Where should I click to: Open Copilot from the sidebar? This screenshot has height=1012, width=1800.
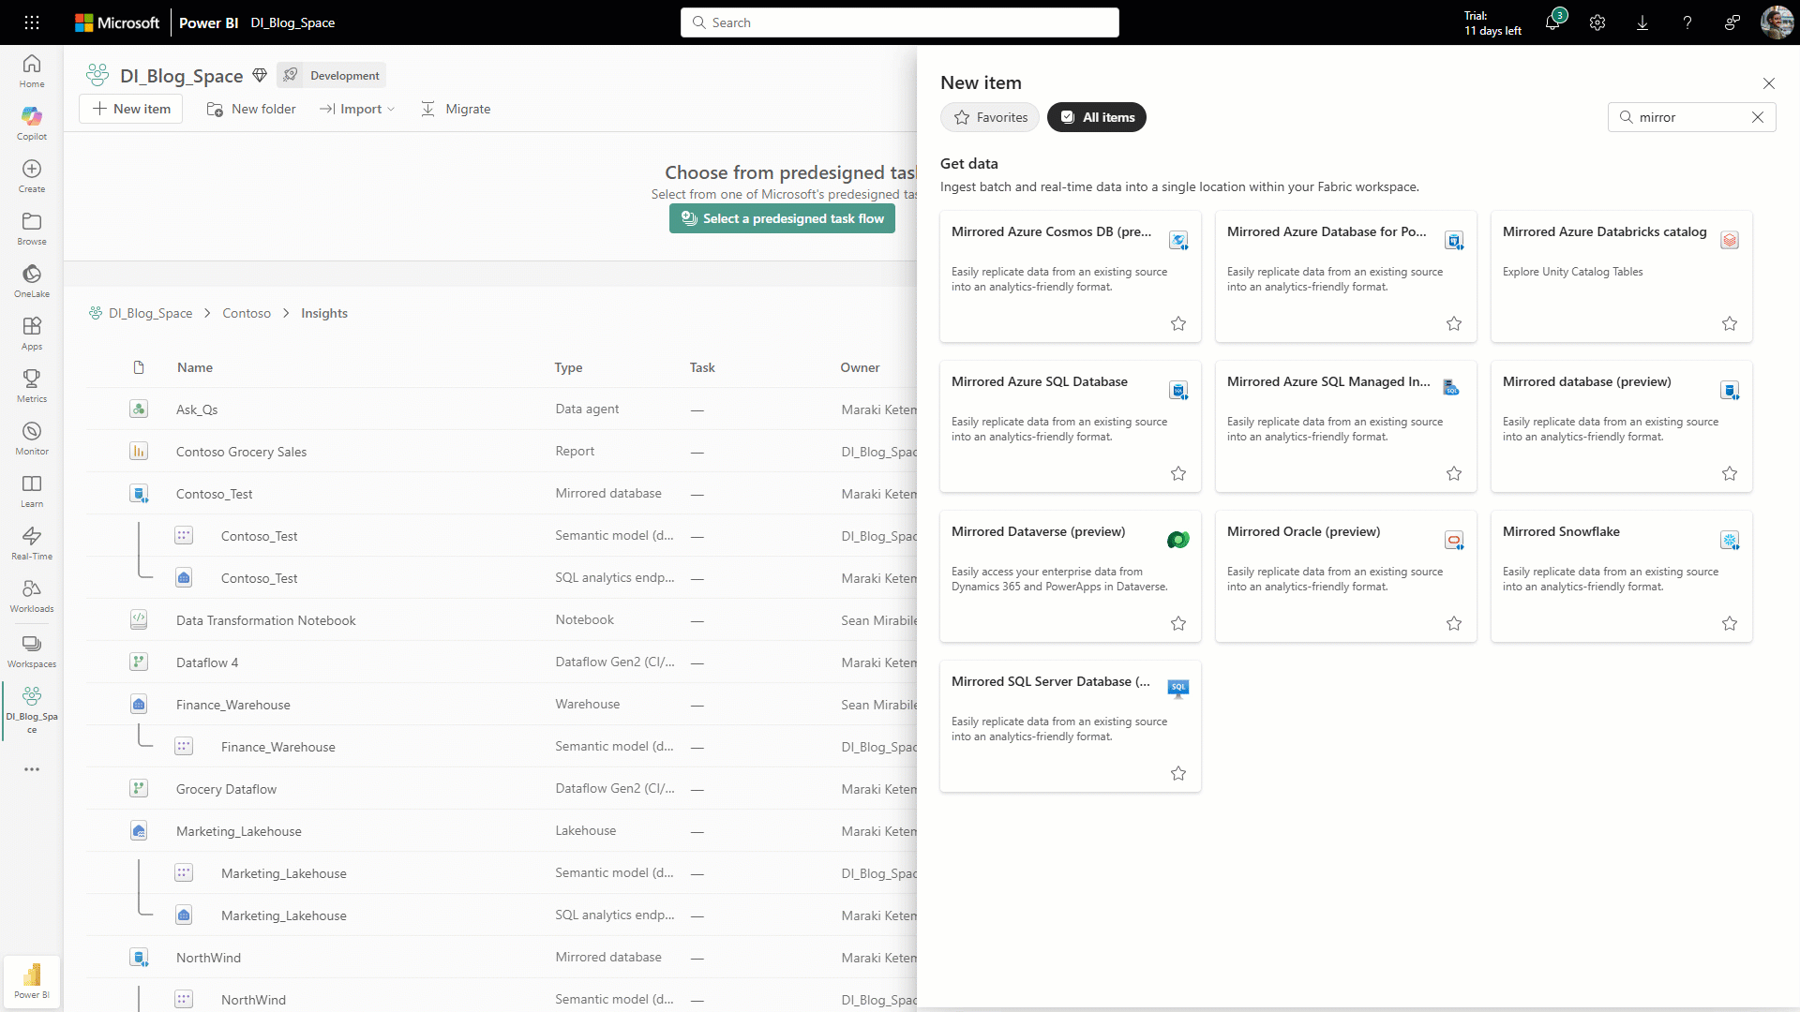click(x=32, y=124)
